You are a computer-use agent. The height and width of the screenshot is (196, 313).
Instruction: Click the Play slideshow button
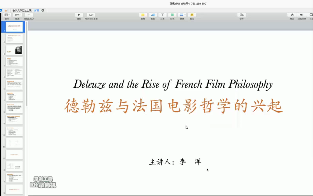(x=79, y=15)
